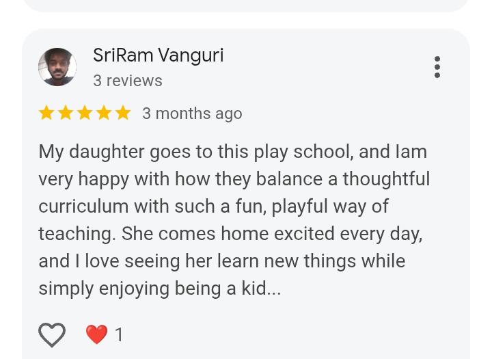Click the 3 months ago timestamp
The height and width of the screenshot is (359, 492).
pyautogui.click(x=192, y=114)
